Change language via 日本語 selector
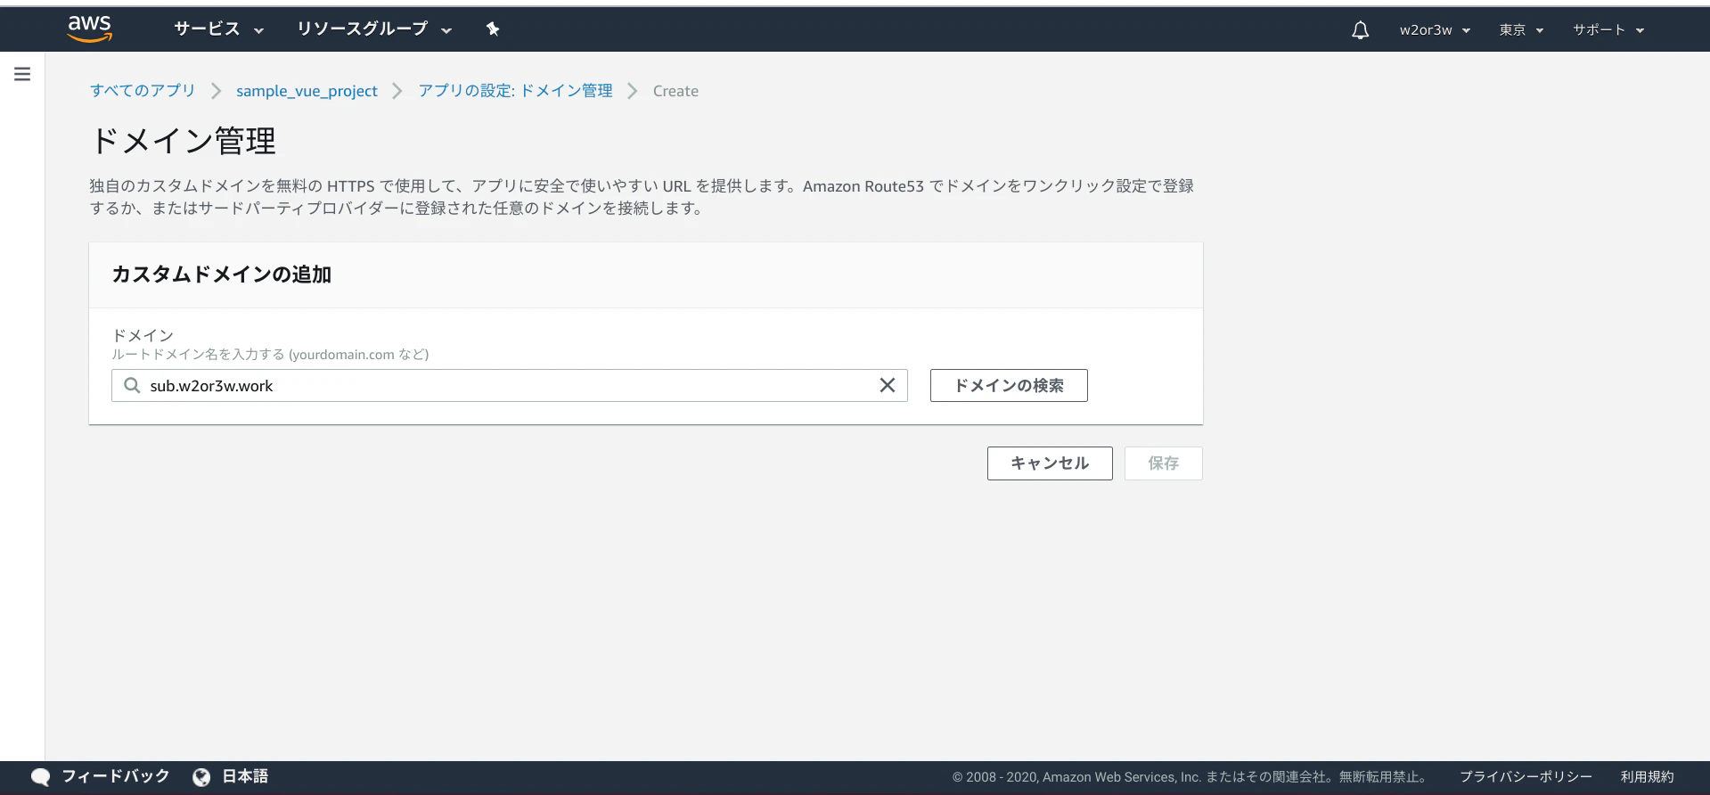Viewport: 1710px width, 795px height. 245,776
